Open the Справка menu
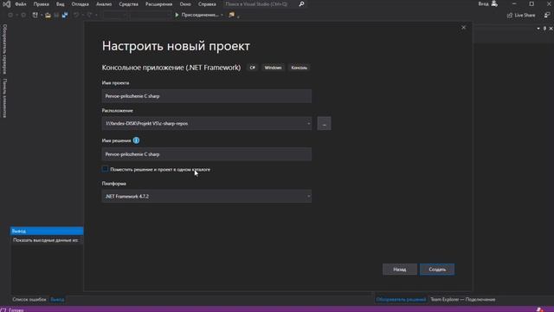The height and width of the screenshot is (312, 554). tap(207, 4)
